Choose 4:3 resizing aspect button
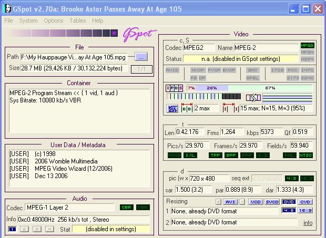 289,210
